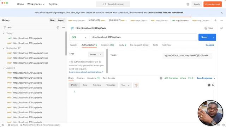Open the Pre-request Script tab
This screenshot has height=127, width=226.
point(139,45)
